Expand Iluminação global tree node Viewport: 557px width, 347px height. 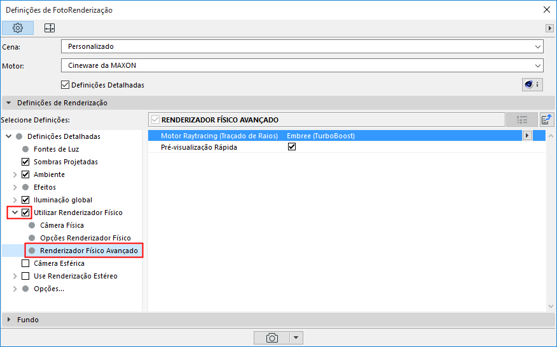pyautogui.click(x=15, y=200)
